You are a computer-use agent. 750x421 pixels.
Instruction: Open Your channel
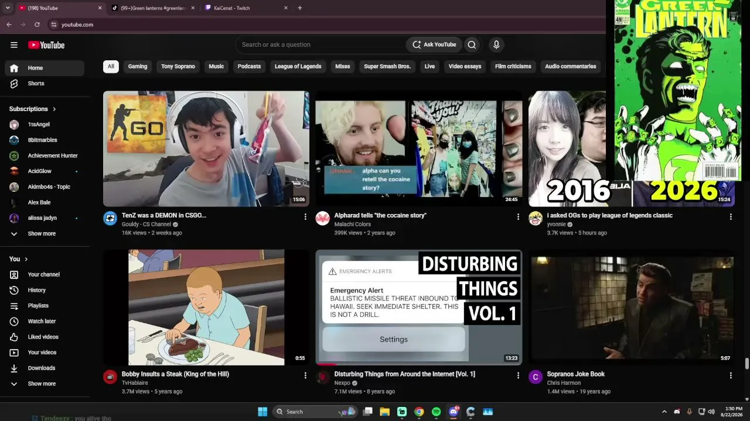pos(45,274)
